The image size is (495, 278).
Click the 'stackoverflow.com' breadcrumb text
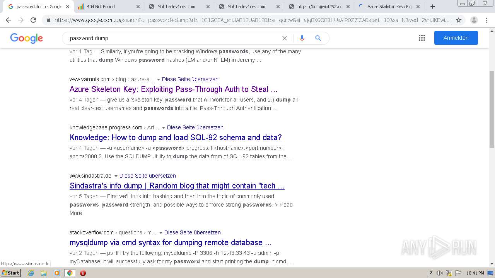(92, 232)
